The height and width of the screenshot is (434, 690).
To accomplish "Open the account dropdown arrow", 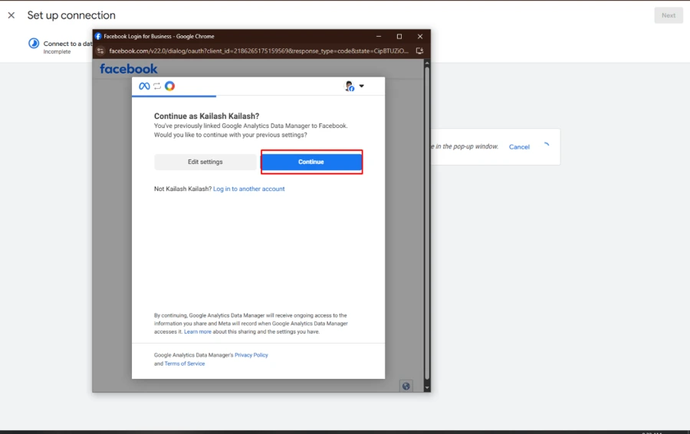I will [362, 87].
